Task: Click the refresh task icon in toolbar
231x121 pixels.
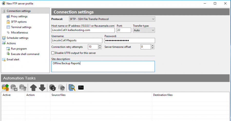Action: click(53, 87)
